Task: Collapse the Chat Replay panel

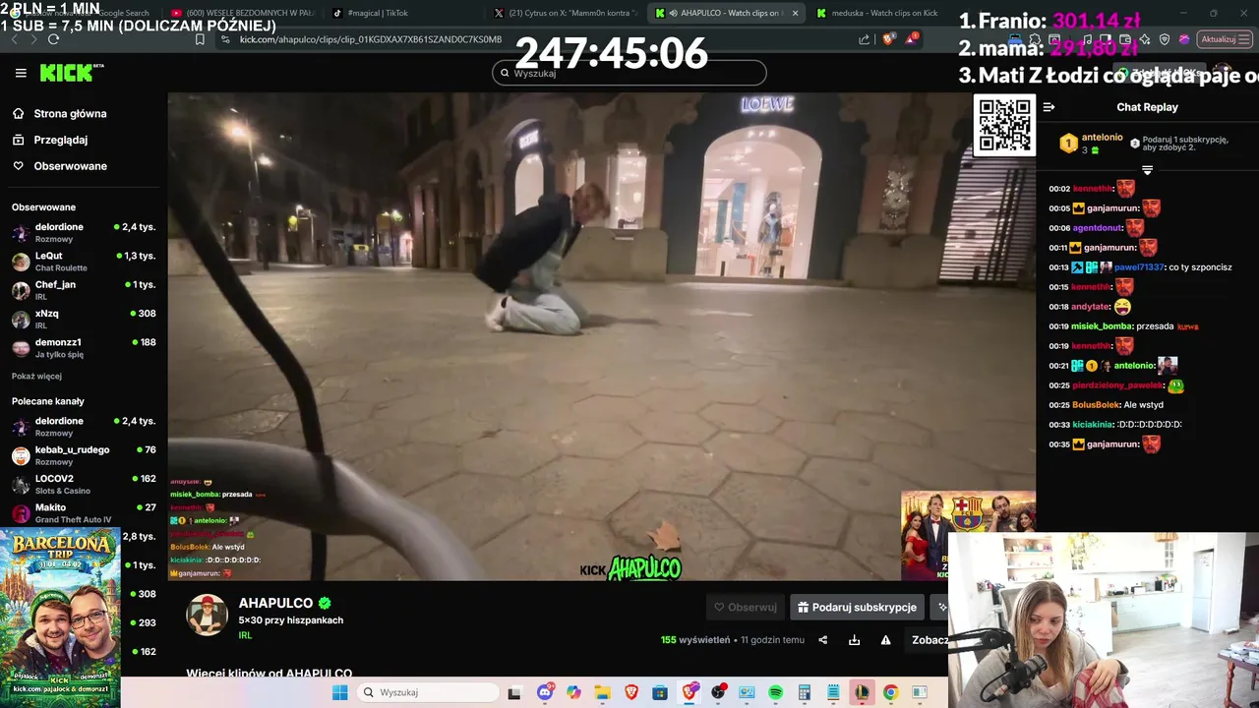Action: (1049, 107)
